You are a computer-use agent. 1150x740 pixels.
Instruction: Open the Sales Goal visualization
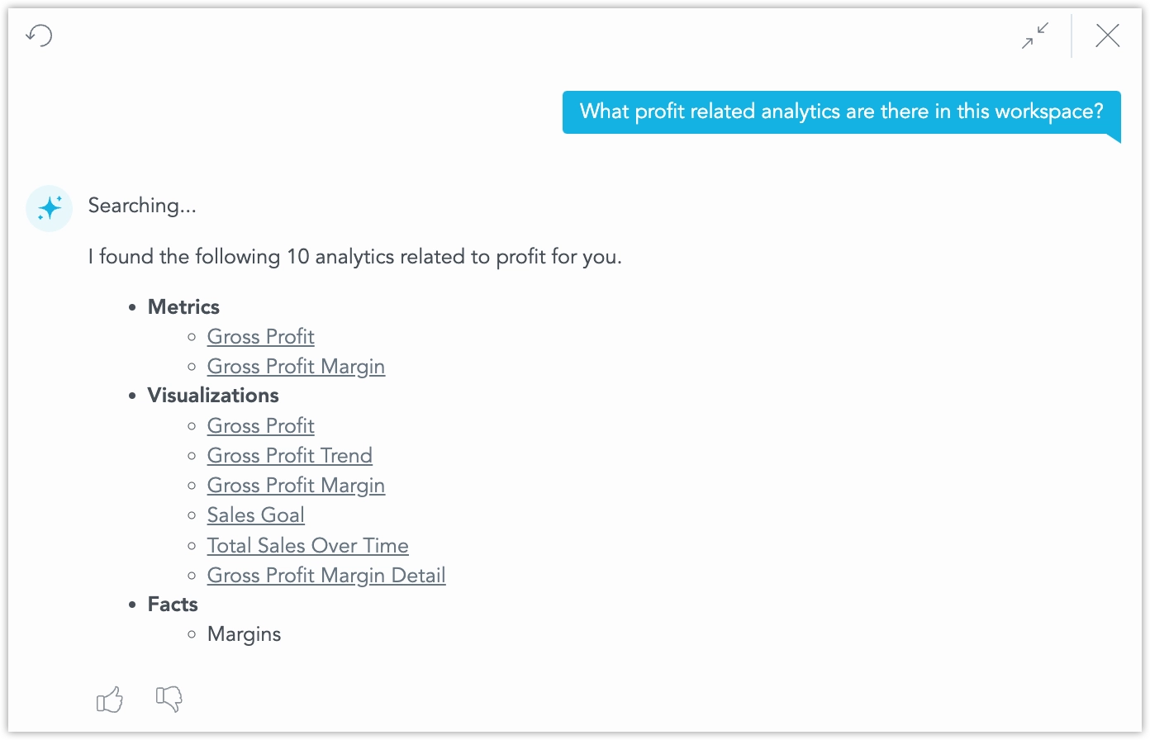[x=255, y=515]
